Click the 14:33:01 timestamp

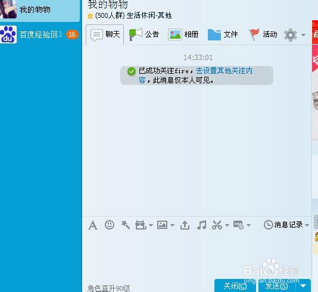click(198, 58)
